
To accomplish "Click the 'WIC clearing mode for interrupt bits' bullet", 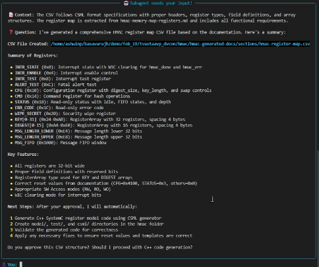I will (x=58, y=195).
